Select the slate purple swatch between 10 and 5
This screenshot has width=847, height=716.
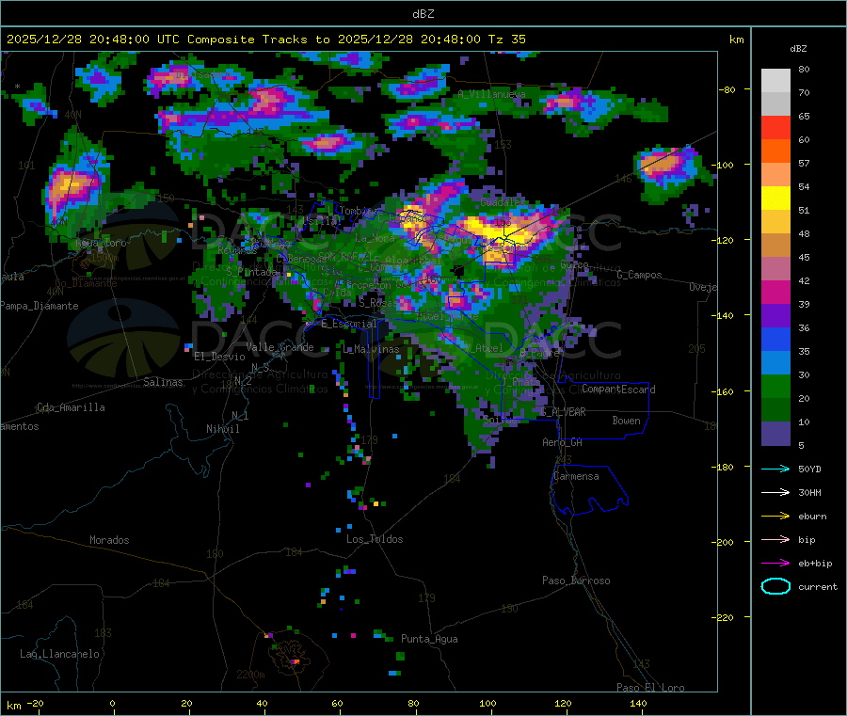point(775,434)
